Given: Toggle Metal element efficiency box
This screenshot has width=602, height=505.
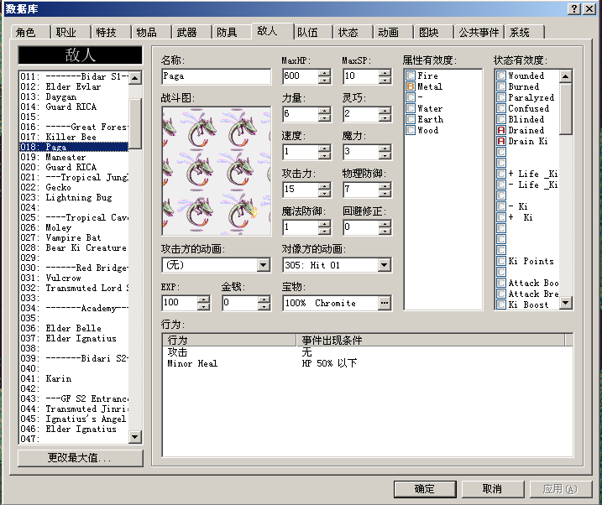Looking at the screenshot, I should click(x=411, y=86).
